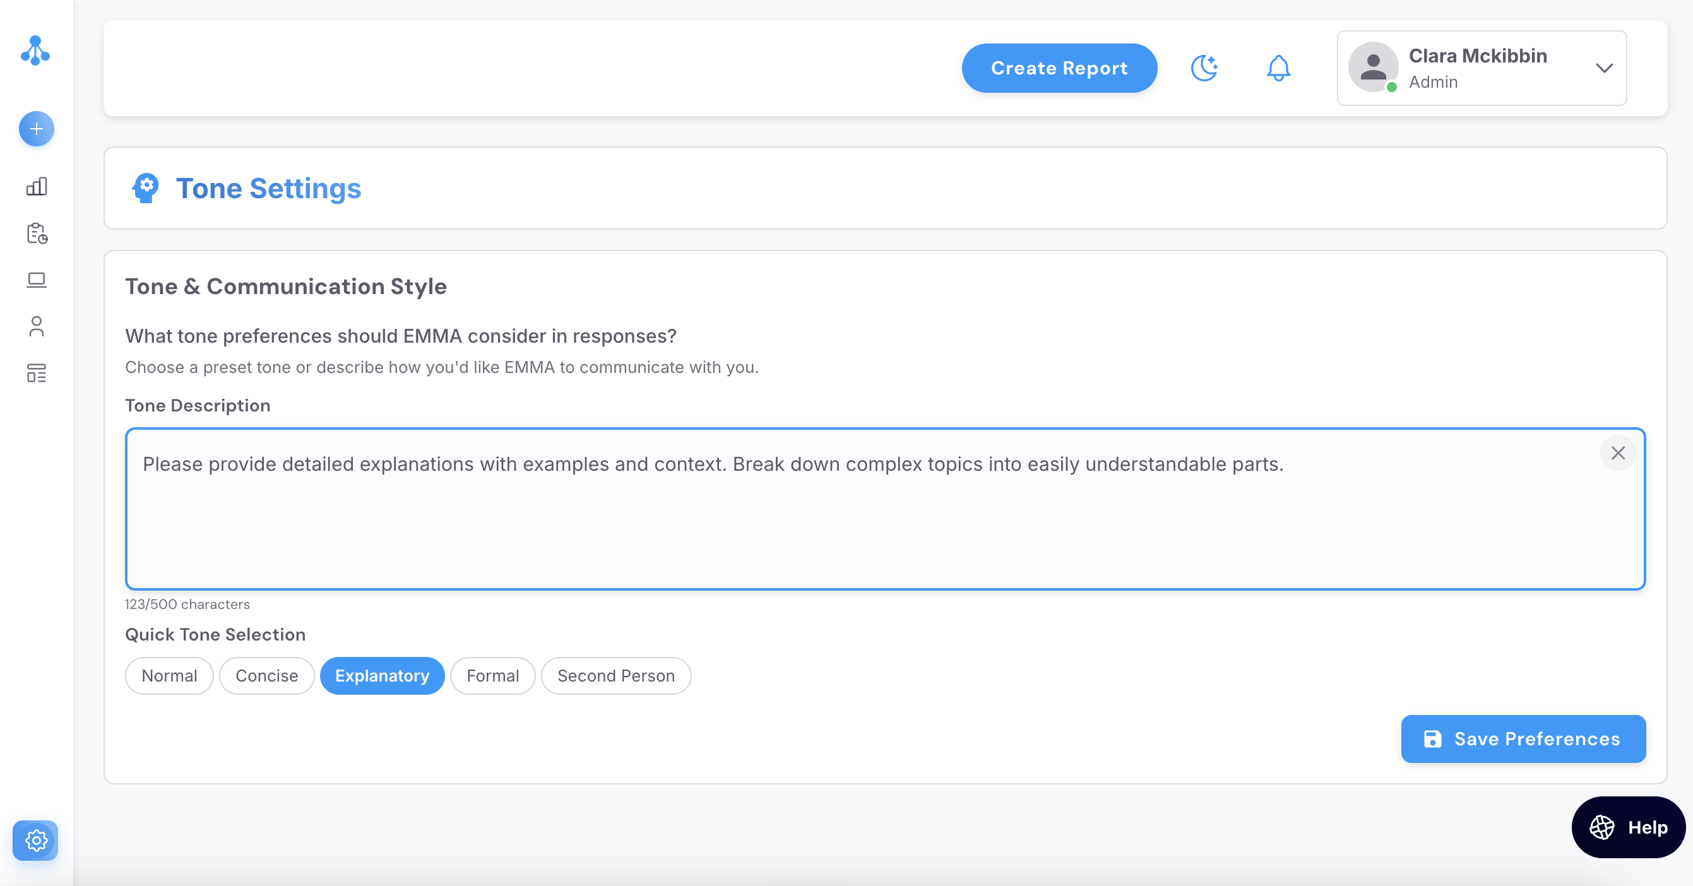
Task: Click the Save Preferences button
Action: (1523, 739)
